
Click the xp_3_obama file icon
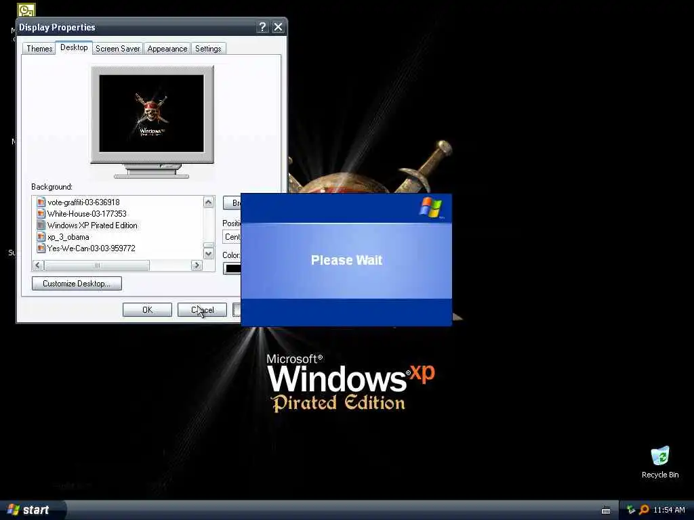coord(41,236)
